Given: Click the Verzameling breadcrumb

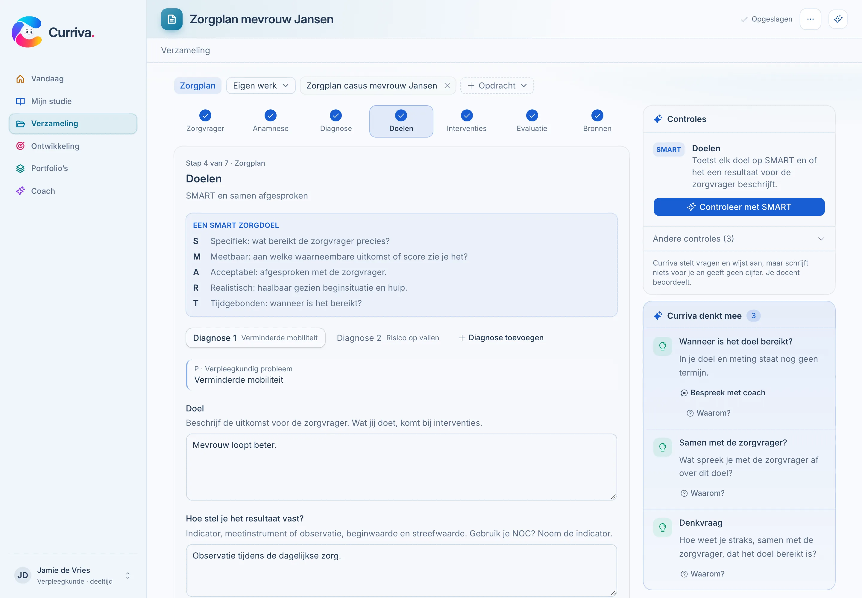Looking at the screenshot, I should coord(185,50).
